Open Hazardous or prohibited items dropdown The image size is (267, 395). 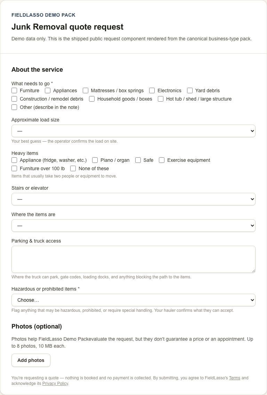[133, 300]
